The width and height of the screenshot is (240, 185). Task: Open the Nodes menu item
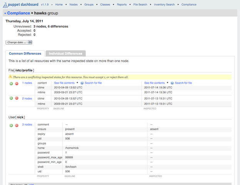(73, 5)
